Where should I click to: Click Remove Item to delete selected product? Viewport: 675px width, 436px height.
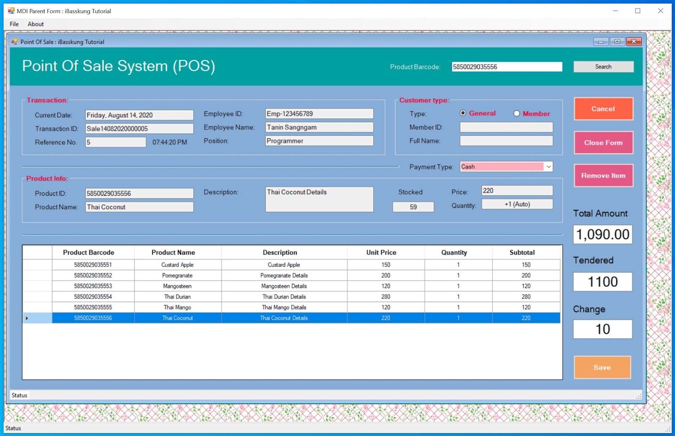(603, 175)
